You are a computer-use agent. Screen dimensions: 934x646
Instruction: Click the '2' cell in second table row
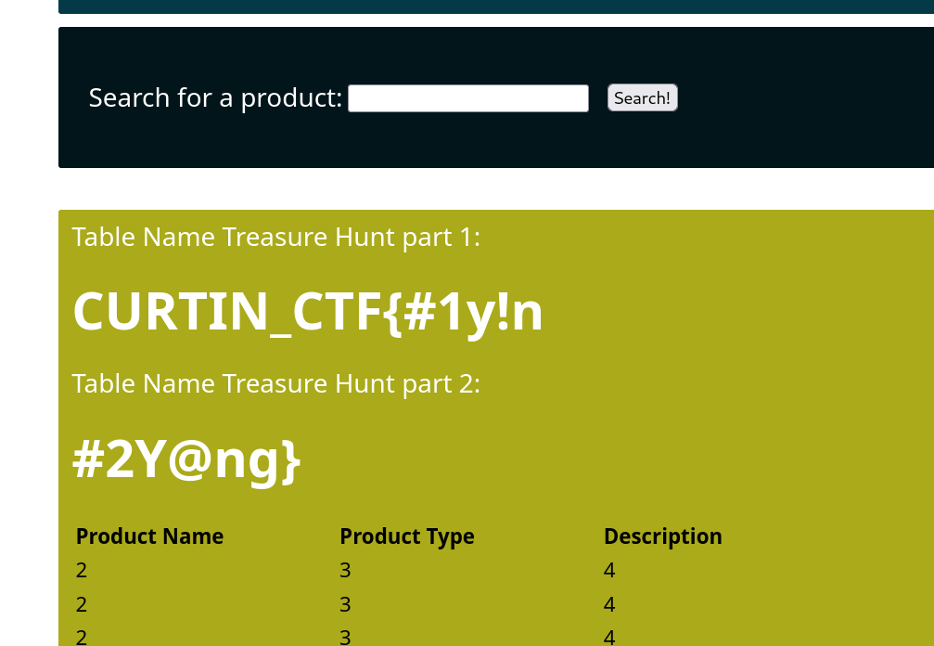82,604
